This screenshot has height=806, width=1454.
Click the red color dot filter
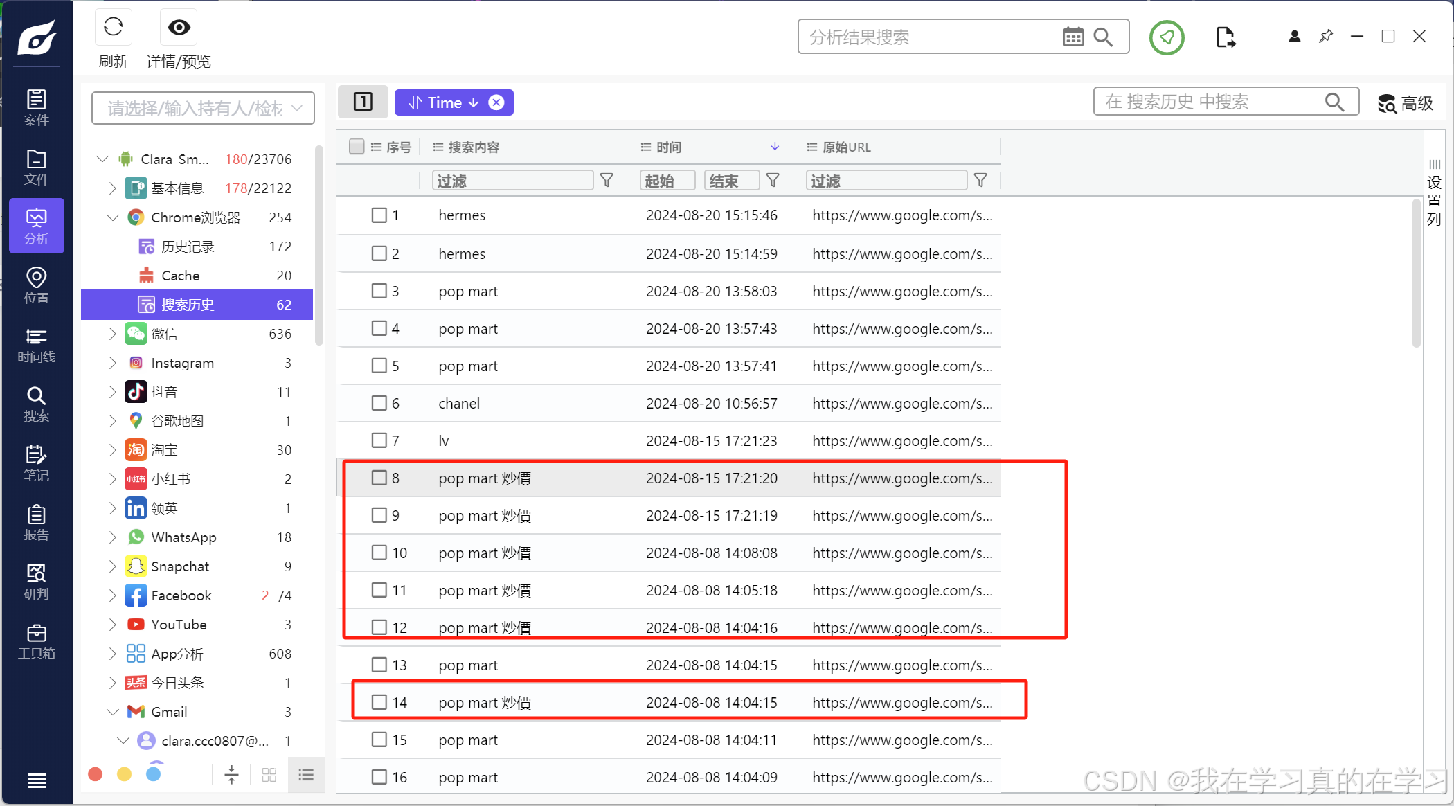point(96,774)
